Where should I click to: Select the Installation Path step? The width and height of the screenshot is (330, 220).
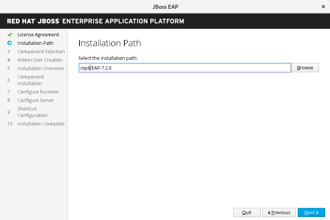pyautogui.click(x=36, y=43)
